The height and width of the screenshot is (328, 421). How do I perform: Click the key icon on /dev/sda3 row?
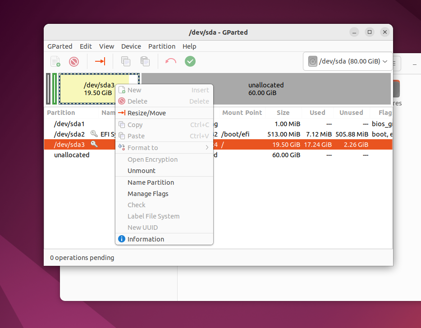(94, 144)
